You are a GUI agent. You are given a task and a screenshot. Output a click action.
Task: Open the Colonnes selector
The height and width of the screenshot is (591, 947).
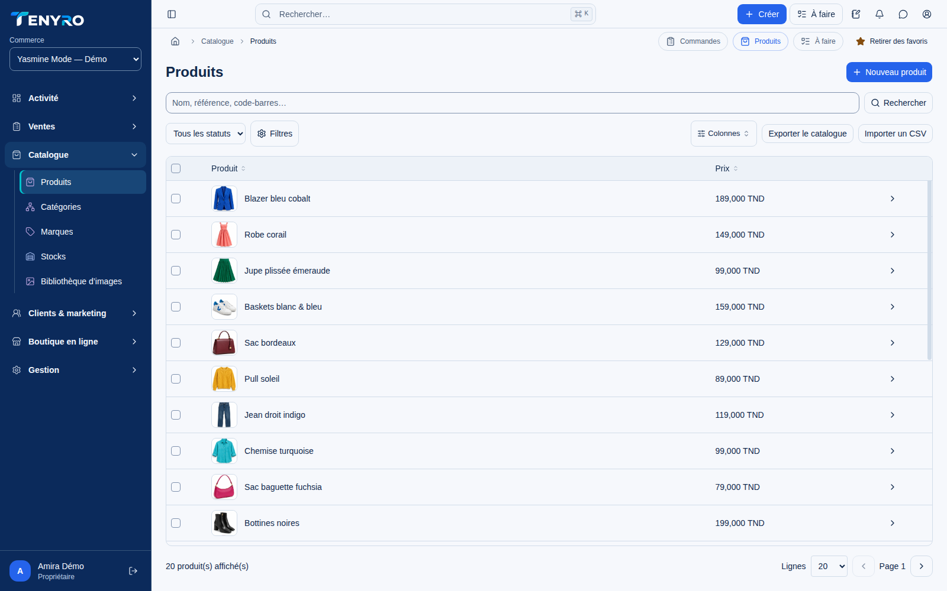click(x=723, y=134)
